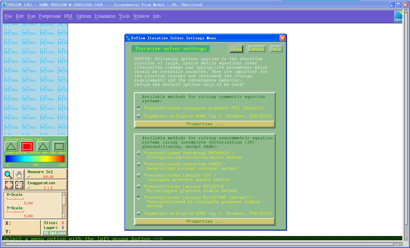Open the Options menu
Screen dimensions: 410x248
tap(84, 16)
